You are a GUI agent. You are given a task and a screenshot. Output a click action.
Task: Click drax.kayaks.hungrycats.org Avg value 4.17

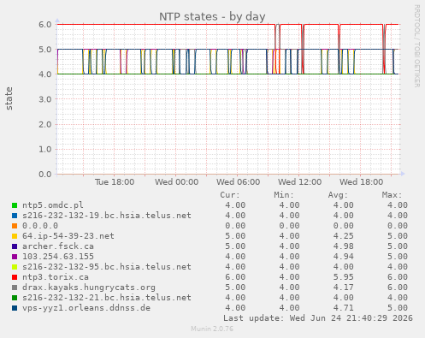[x=343, y=288]
